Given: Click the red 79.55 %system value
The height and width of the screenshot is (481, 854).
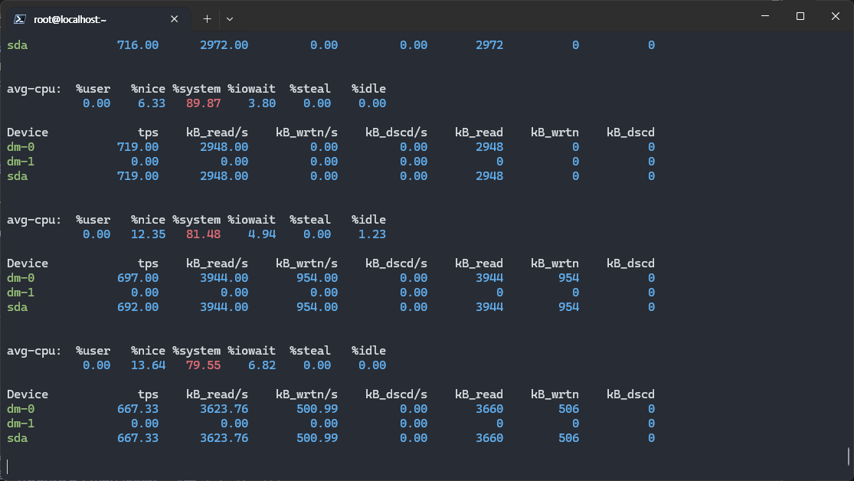Looking at the screenshot, I should coord(203,365).
